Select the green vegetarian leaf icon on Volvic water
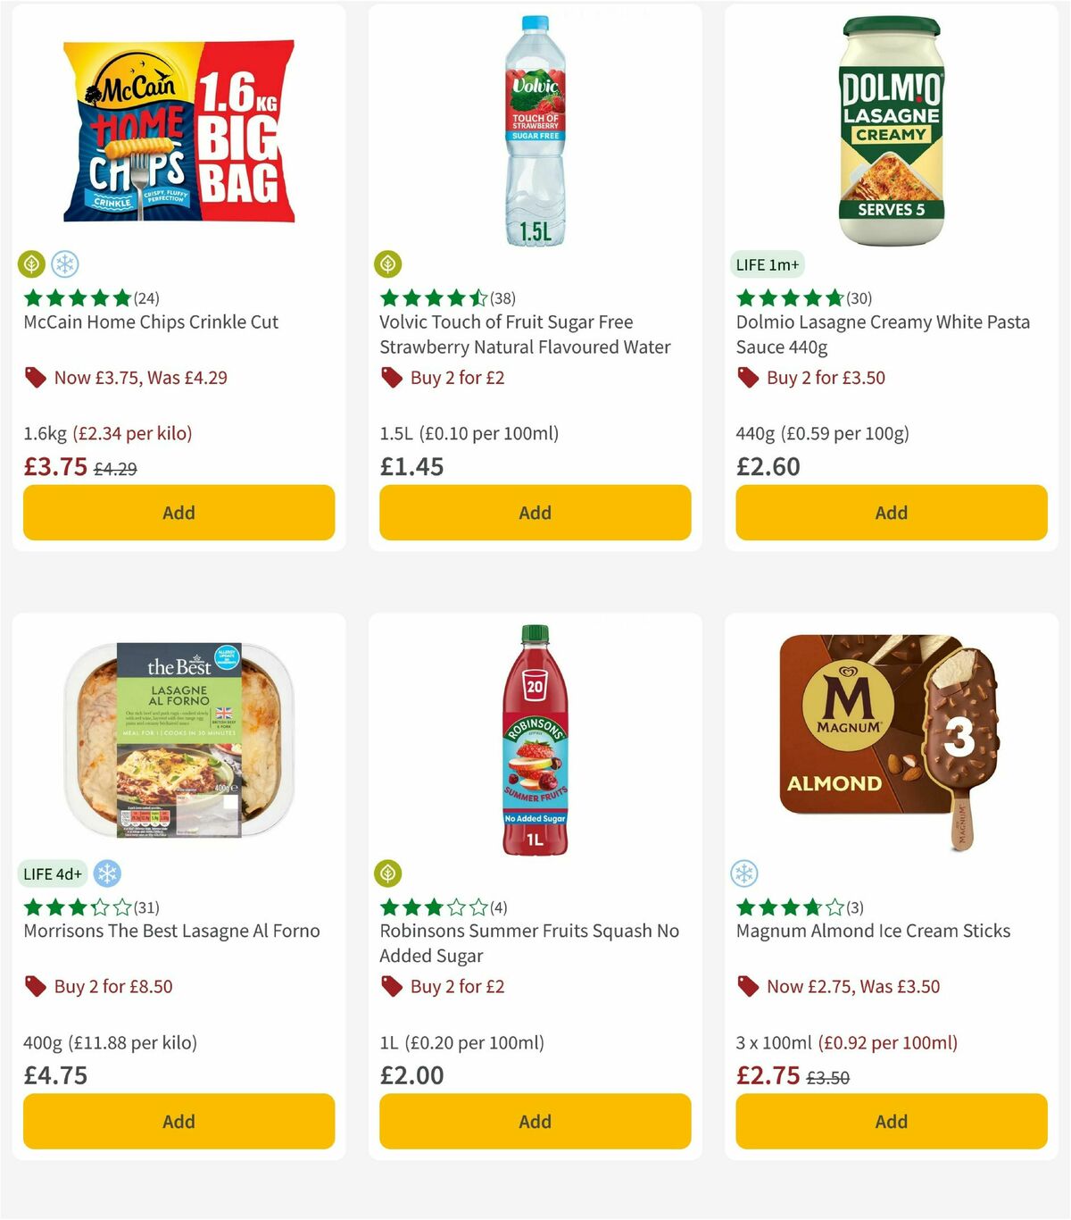Image resolution: width=1071 pixels, height=1220 pixels. 389,264
